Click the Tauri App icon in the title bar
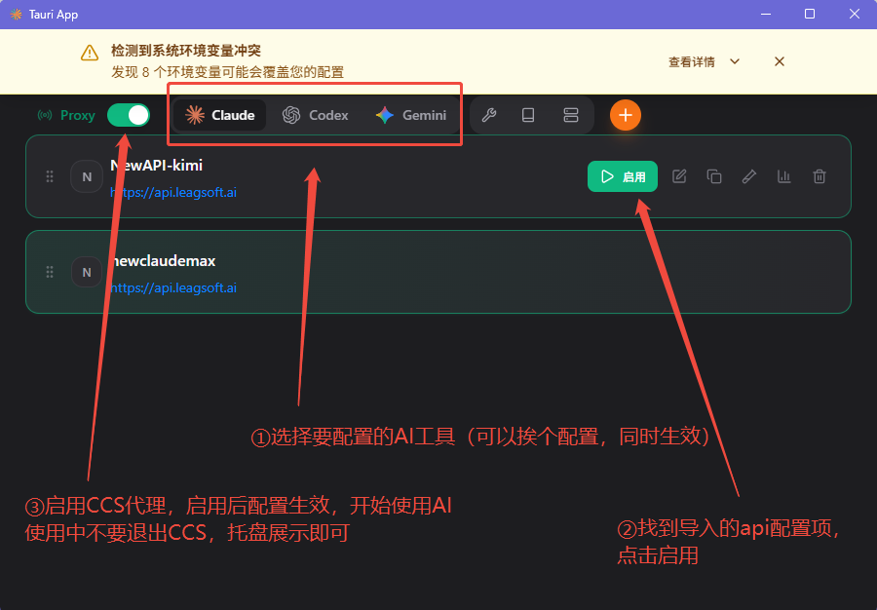The image size is (877, 610). [x=16, y=14]
